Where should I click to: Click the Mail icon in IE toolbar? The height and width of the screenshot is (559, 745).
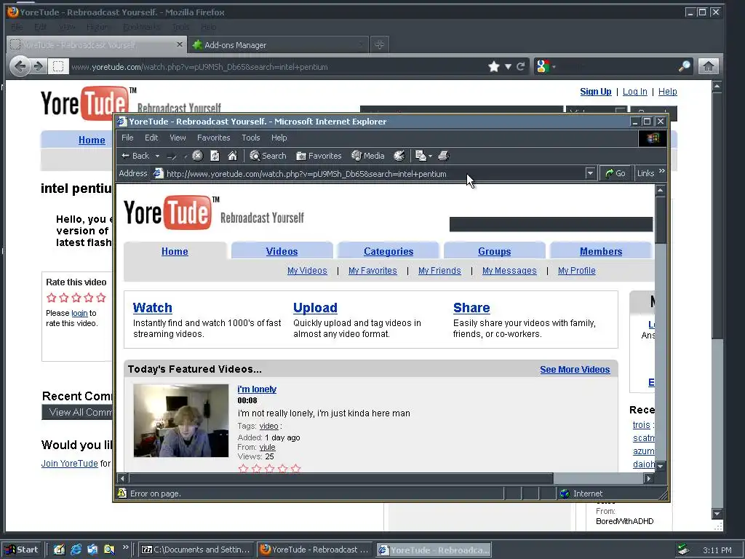[421, 156]
